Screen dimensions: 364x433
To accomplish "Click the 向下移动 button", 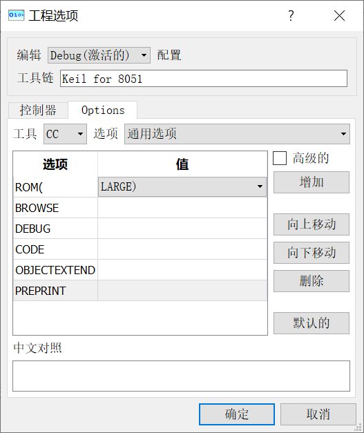I will [312, 253].
